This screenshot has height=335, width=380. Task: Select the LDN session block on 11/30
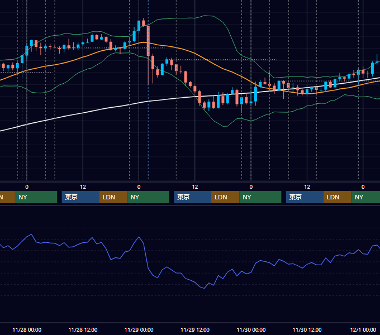click(x=338, y=197)
